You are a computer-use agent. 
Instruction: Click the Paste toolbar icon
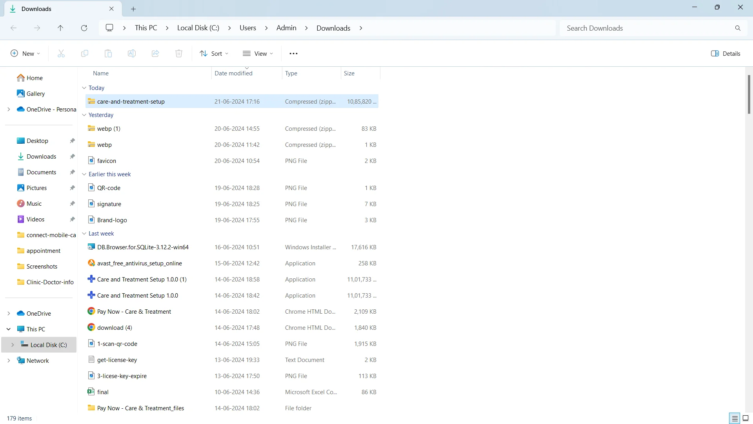click(108, 53)
